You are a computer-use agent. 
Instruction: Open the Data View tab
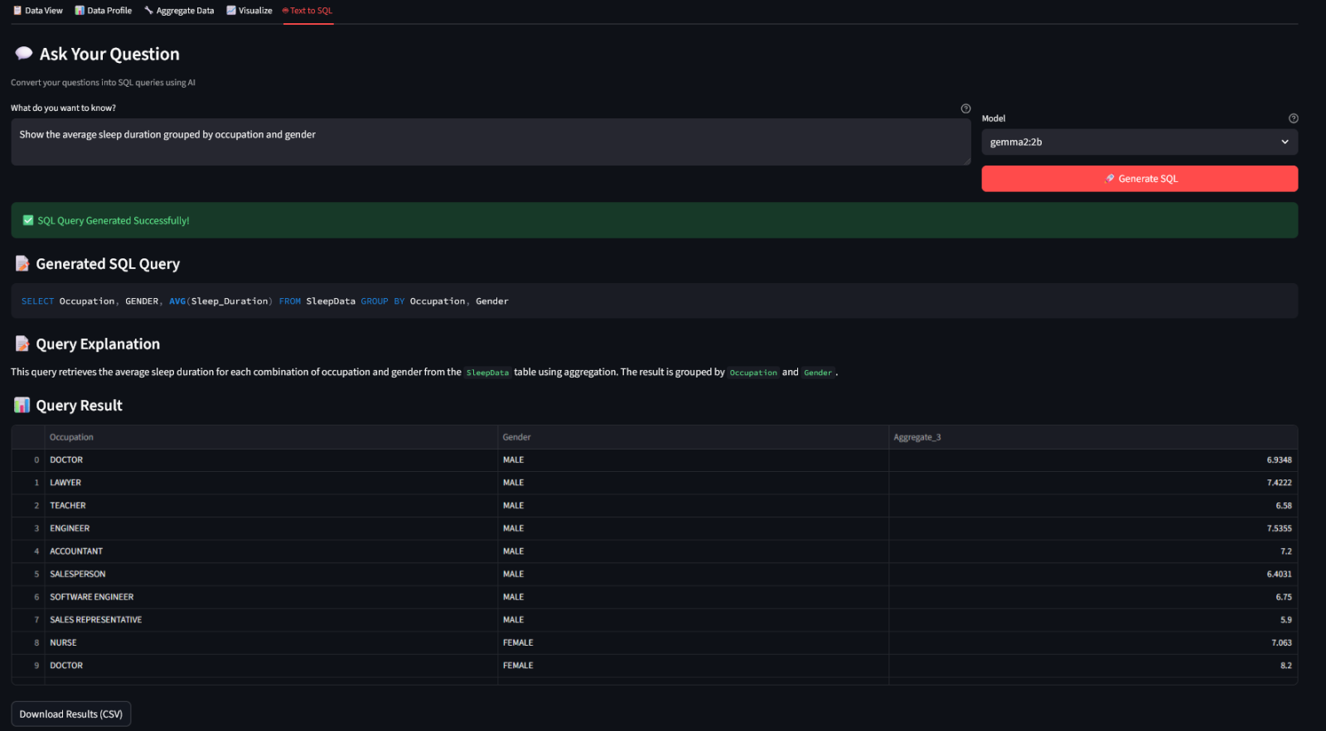(x=38, y=11)
